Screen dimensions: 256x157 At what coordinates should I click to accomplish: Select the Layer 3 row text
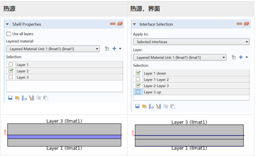pos(22,77)
